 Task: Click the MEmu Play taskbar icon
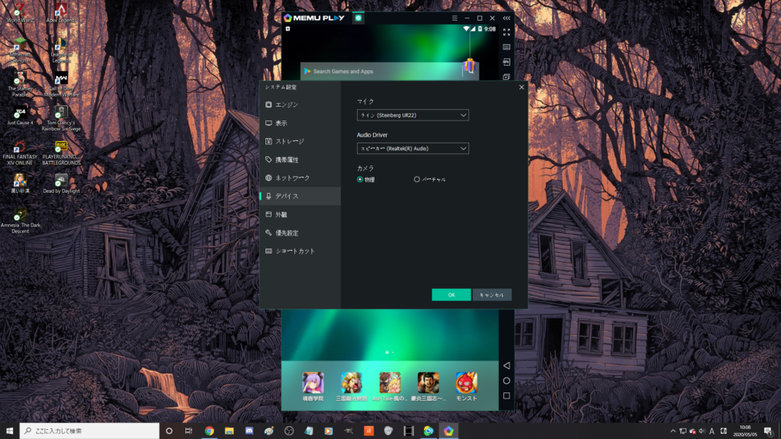tap(448, 431)
